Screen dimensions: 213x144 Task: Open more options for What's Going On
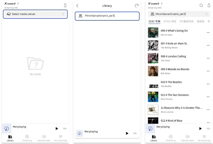[208, 33]
